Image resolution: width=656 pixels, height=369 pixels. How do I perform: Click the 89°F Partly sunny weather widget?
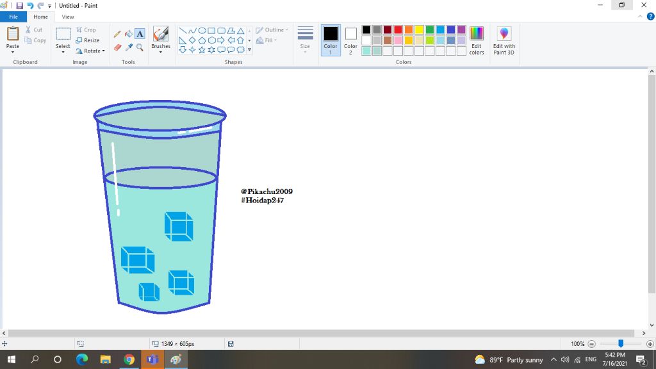click(x=509, y=360)
